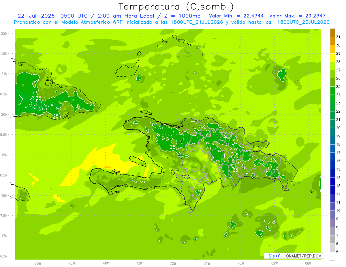Screen dimensions: 346x267
Task: Click the "1800UTC_23JUL2026" valid-until time
Action: pyautogui.click(x=303, y=22)
